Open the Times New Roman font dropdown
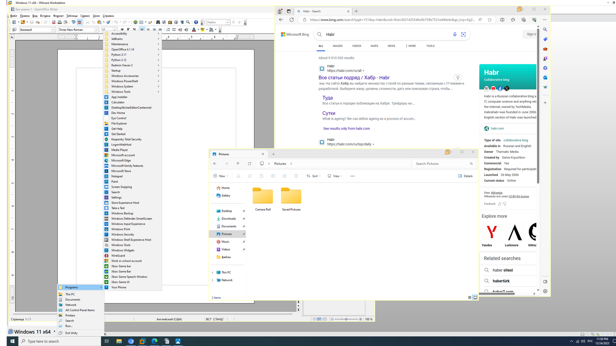 coord(97,30)
